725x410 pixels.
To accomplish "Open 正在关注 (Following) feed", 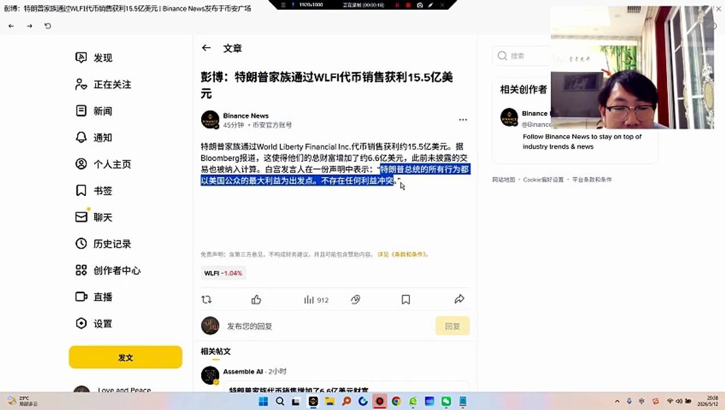I will 103,84.
